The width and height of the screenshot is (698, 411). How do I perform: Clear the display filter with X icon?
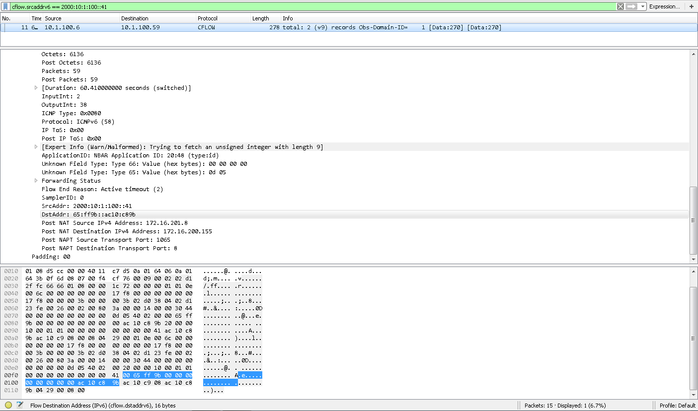coord(620,7)
